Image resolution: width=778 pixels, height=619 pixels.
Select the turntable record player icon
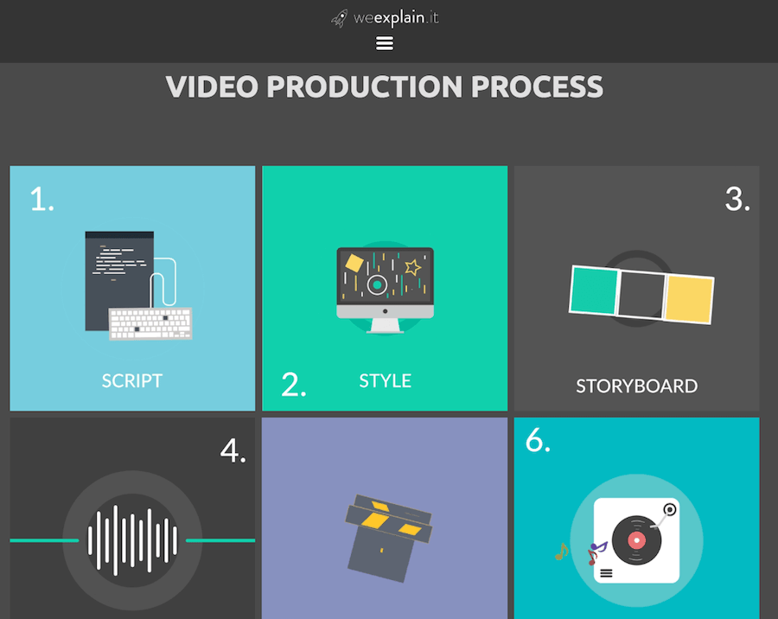(636, 540)
